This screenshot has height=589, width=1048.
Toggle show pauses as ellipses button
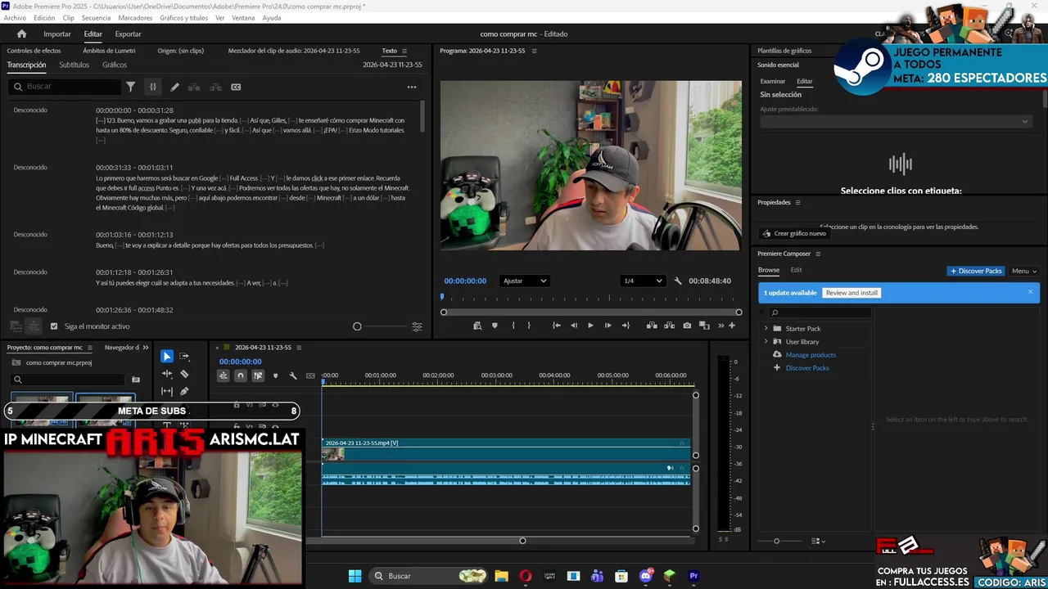point(152,87)
